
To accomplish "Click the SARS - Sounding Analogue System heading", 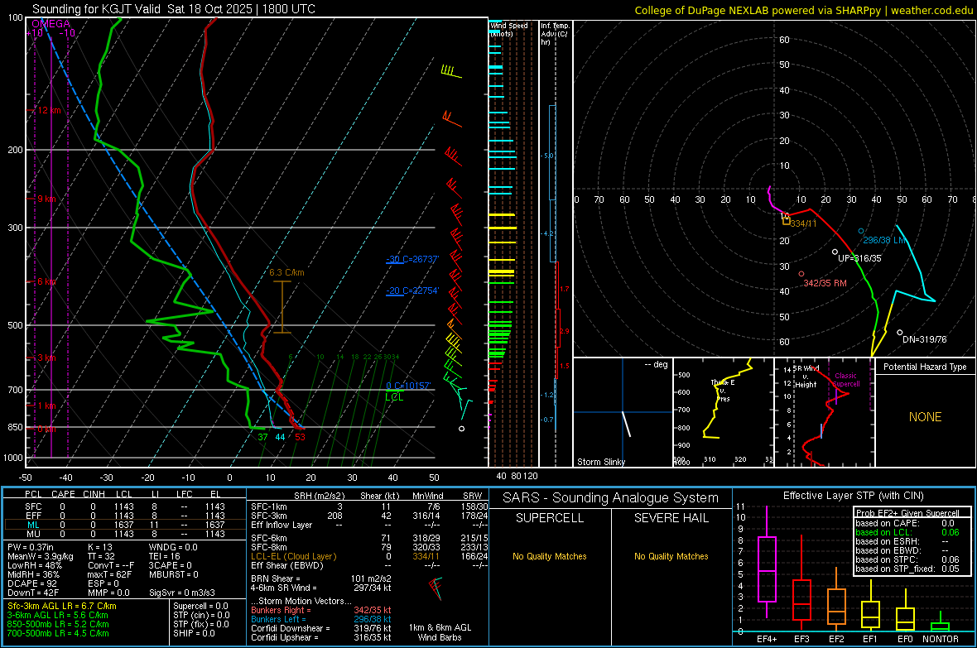I will [610, 498].
